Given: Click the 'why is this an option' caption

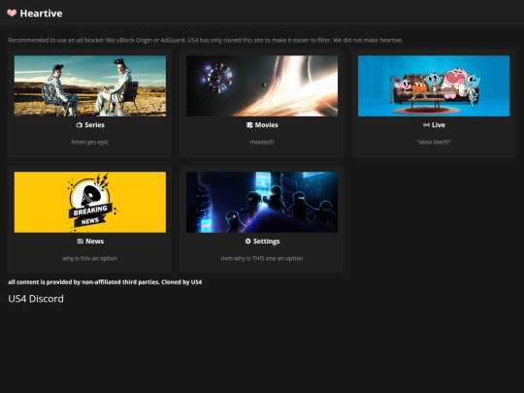Looking at the screenshot, I should 90,258.
